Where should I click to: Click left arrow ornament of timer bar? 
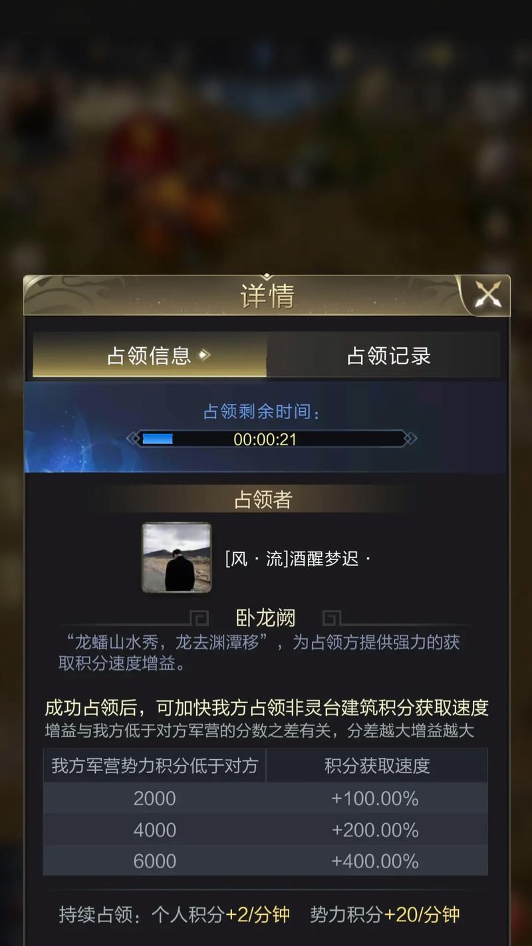134,439
